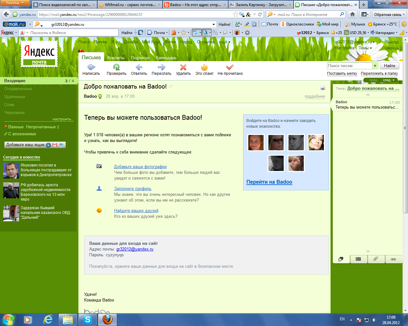This screenshot has height=326, width=408.
Task: Click the Добавьте ваши фотографии link
Action: click(x=140, y=167)
